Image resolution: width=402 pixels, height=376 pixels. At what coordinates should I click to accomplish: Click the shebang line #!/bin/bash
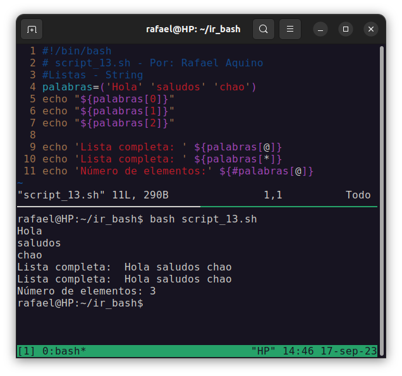(x=77, y=51)
